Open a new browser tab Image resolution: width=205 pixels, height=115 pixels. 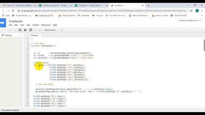pyautogui.click(x=148, y=5)
